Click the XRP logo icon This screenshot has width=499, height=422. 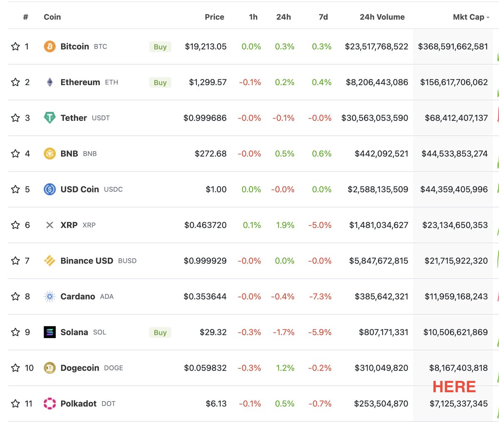pos(49,225)
